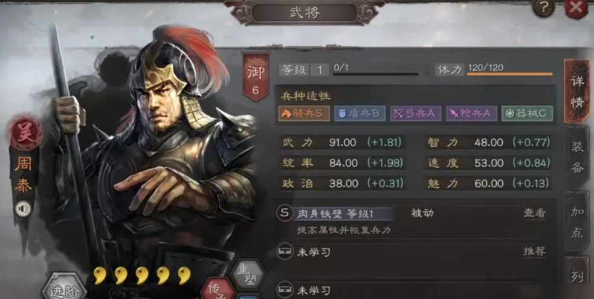Click the orange 体力 stamina bar

(x=509, y=74)
